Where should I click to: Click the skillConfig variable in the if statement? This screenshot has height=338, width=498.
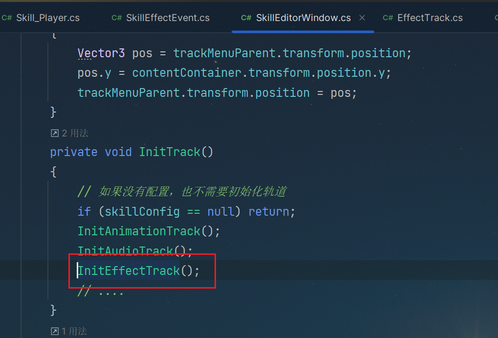click(x=142, y=211)
